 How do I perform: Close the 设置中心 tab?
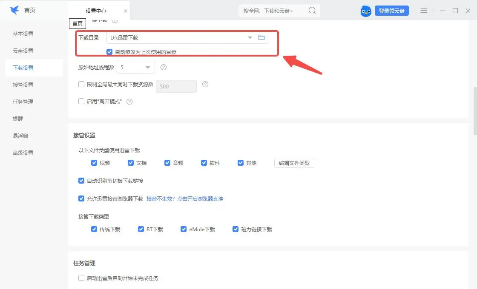coord(125,11)
